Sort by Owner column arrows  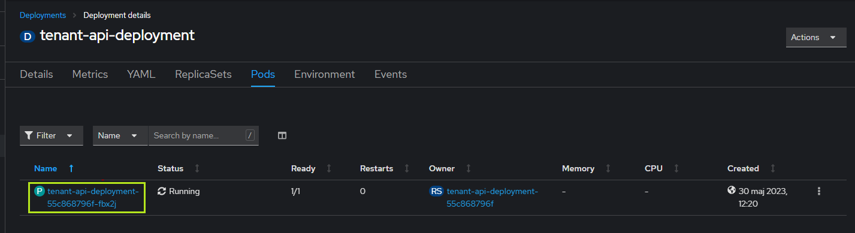click(469, 168)
